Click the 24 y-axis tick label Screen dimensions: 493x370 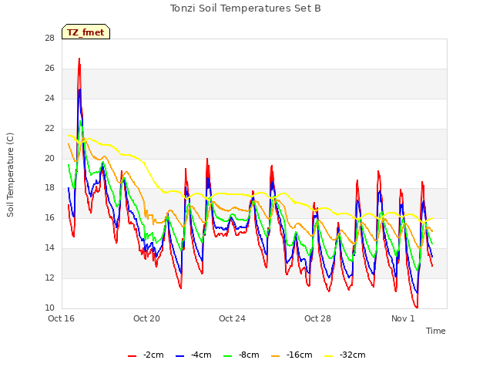pos(49,98)
